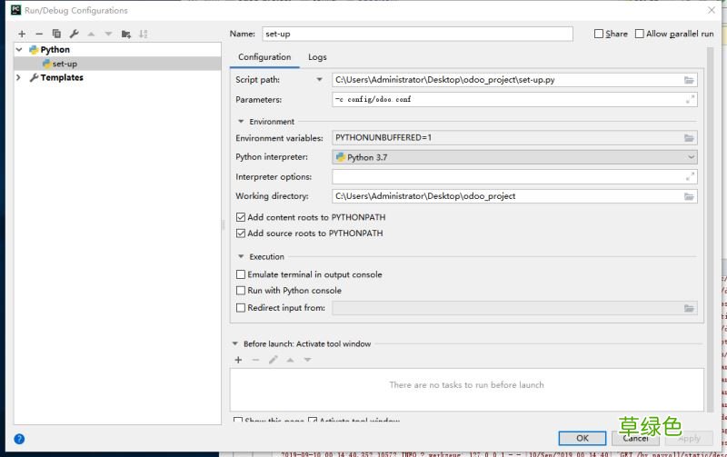Open help with question mark icon
Screen dimensions: 727x457
point(19,439)
